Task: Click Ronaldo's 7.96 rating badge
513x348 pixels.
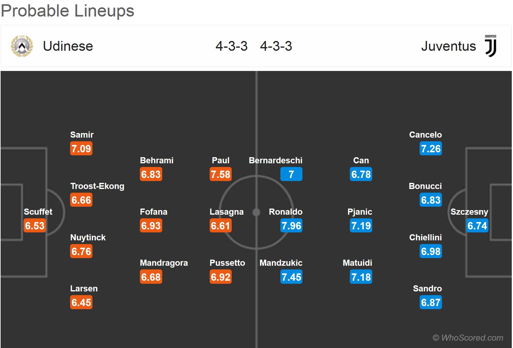Action: point(291,226)
